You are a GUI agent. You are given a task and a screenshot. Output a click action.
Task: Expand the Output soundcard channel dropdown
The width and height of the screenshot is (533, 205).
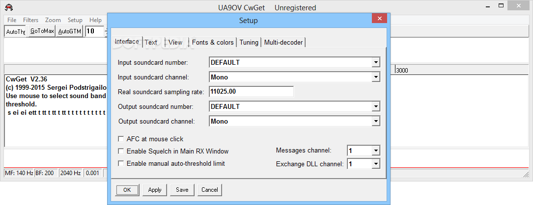pyautogui.click(x=375, y=122)
